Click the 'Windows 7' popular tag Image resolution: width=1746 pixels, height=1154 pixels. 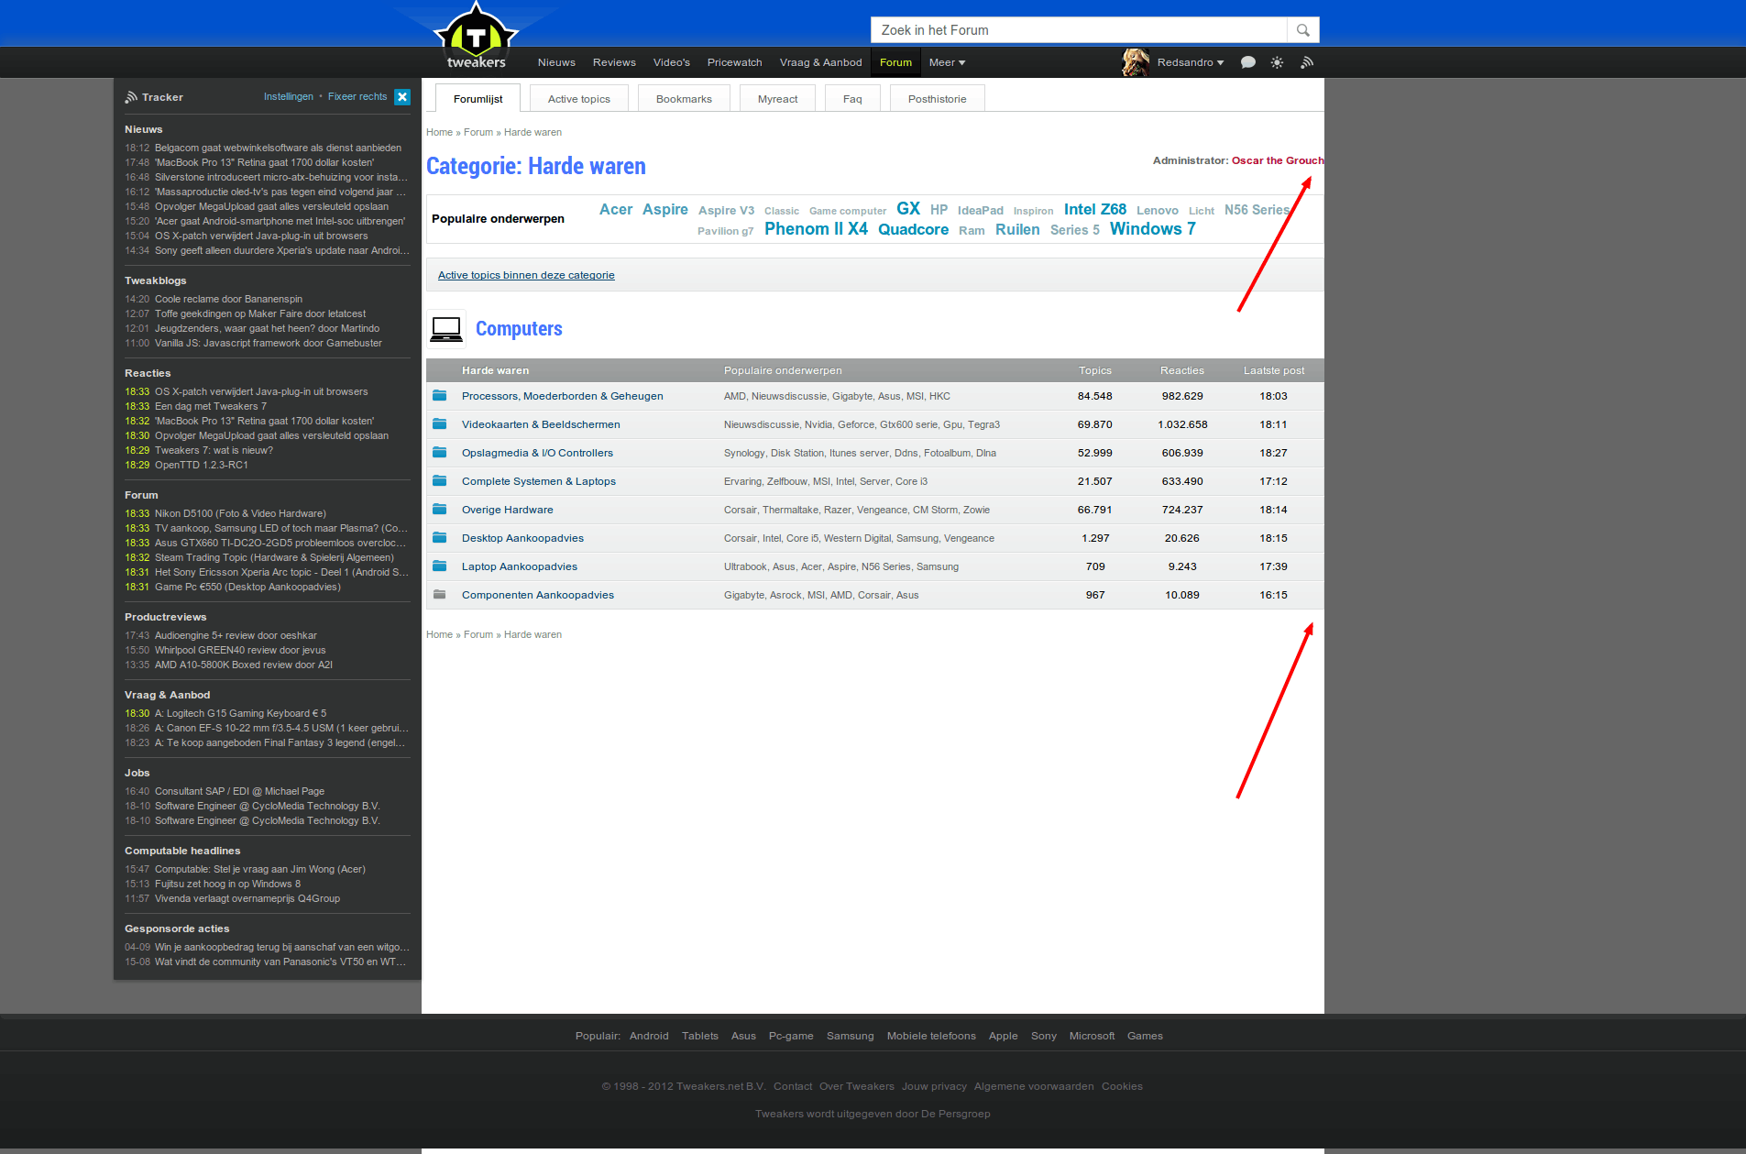1153,229
